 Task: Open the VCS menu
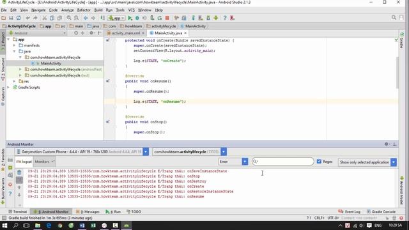[131, 10]
